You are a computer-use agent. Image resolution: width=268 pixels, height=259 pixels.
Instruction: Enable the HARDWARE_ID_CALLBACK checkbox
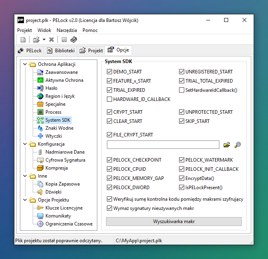point(110,99)
